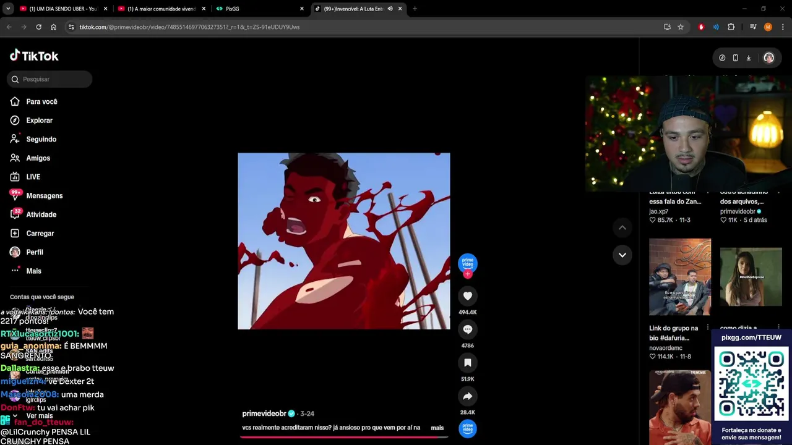Click the Link do grupo na bio caption
Viewport: 792px width, 445px height.
point(673,333)
